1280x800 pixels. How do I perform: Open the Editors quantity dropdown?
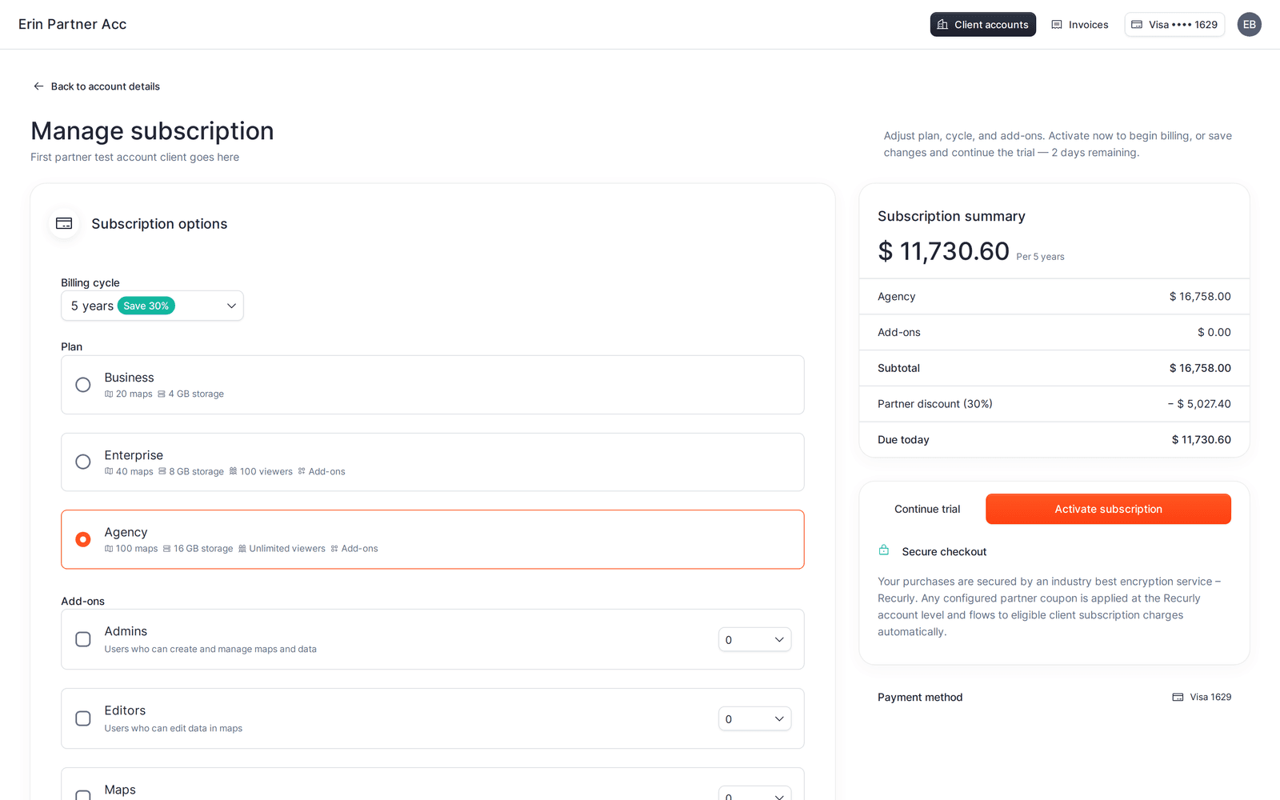(x=754, y=718)
